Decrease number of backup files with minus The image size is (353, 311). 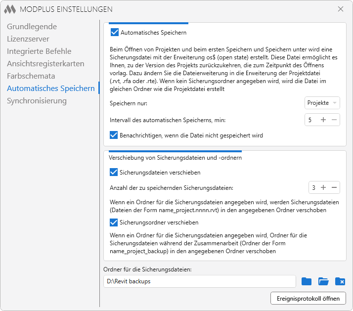[334, 187]
